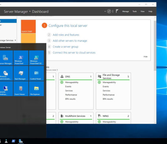This screenshot has width=167, height=144.
Task: Open File and Storage Services BPA results
Action: pyautogui.click(x=108, y=99)
